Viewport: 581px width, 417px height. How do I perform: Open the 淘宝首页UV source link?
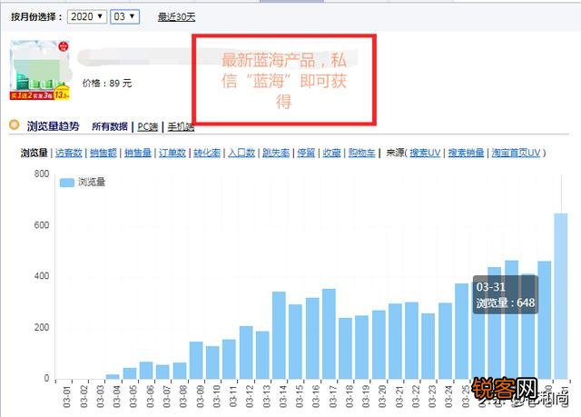pos(516,153)
